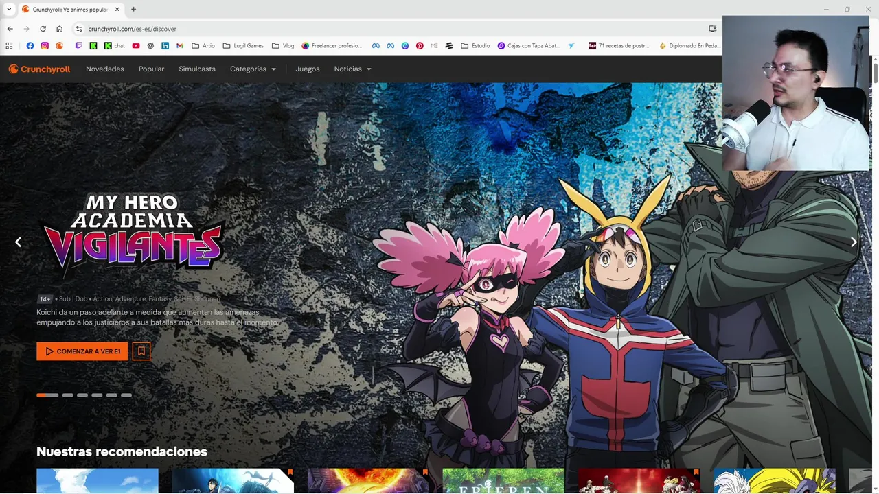Advance carousel with the right arrow
879x494 pixels.
click(x=854, y=242)
